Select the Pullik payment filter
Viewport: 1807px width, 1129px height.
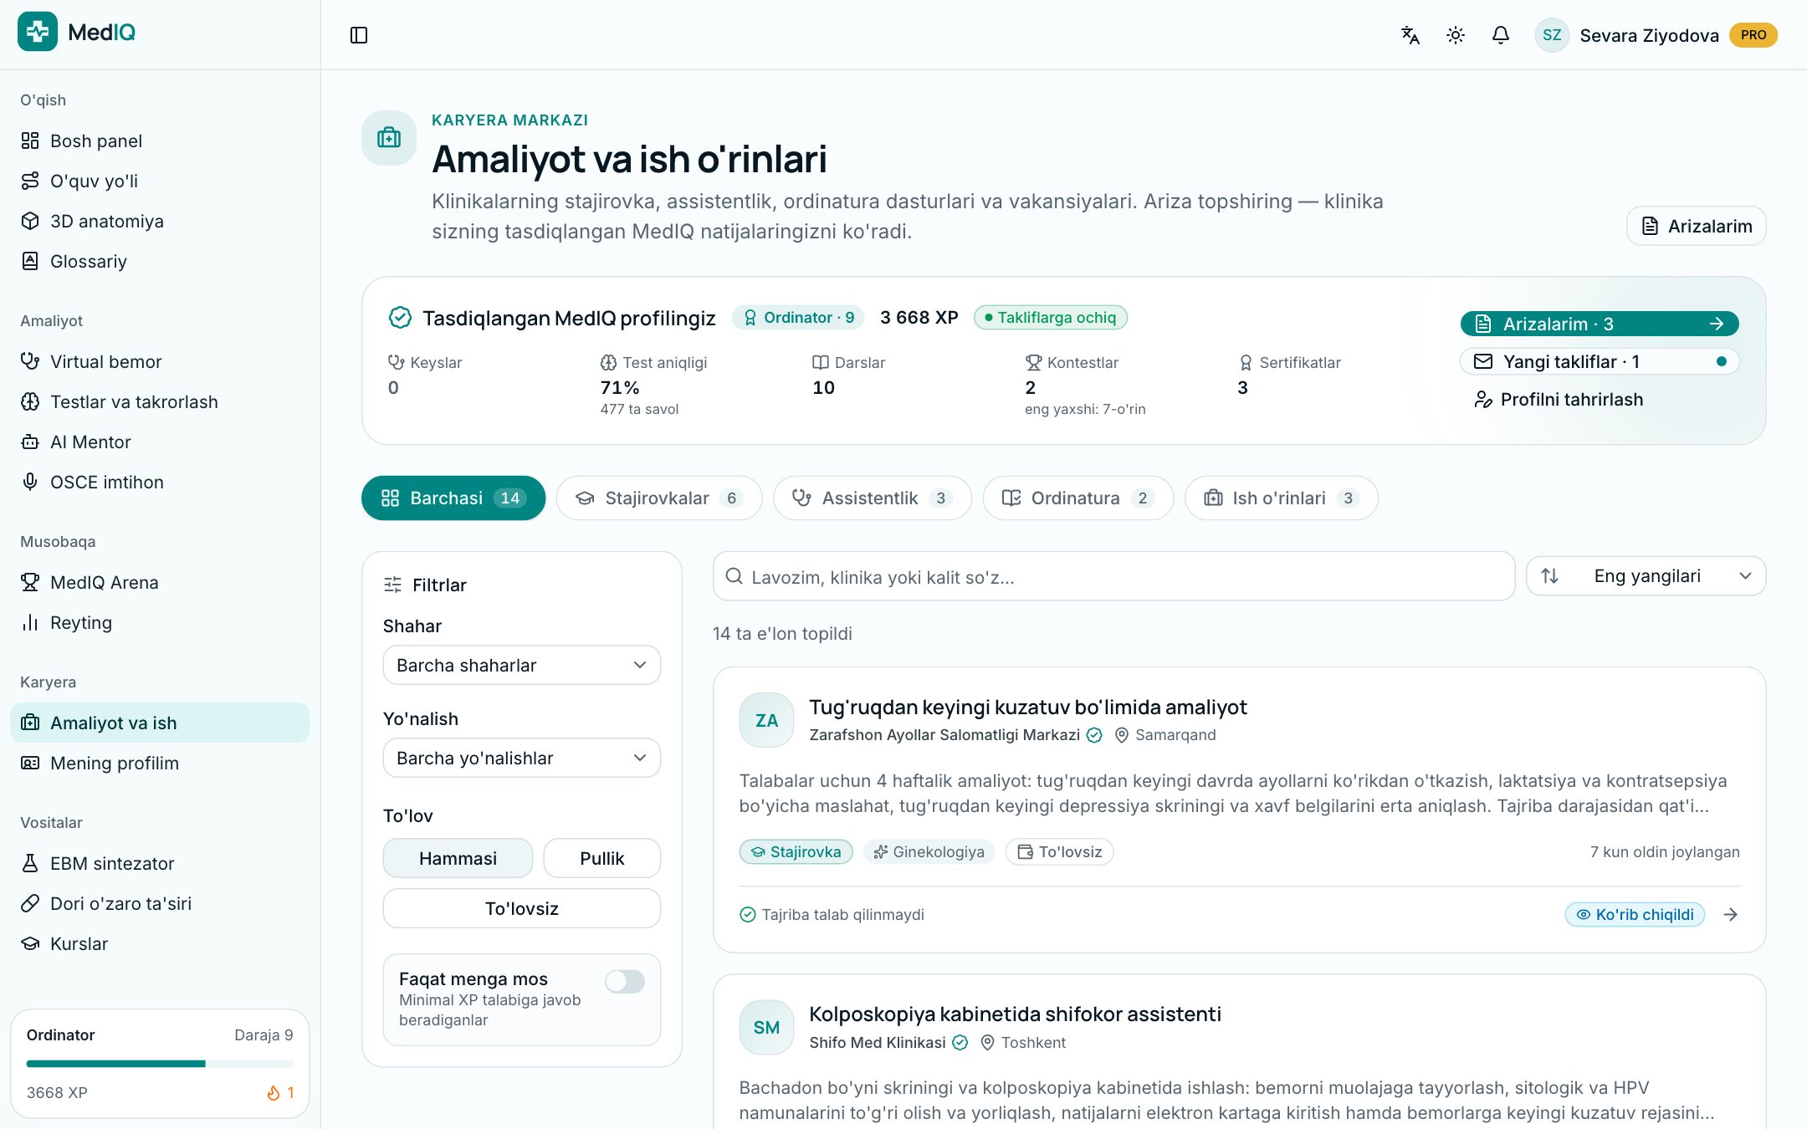[x=602, y=858]
